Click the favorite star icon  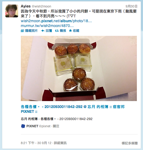[70, 30]
